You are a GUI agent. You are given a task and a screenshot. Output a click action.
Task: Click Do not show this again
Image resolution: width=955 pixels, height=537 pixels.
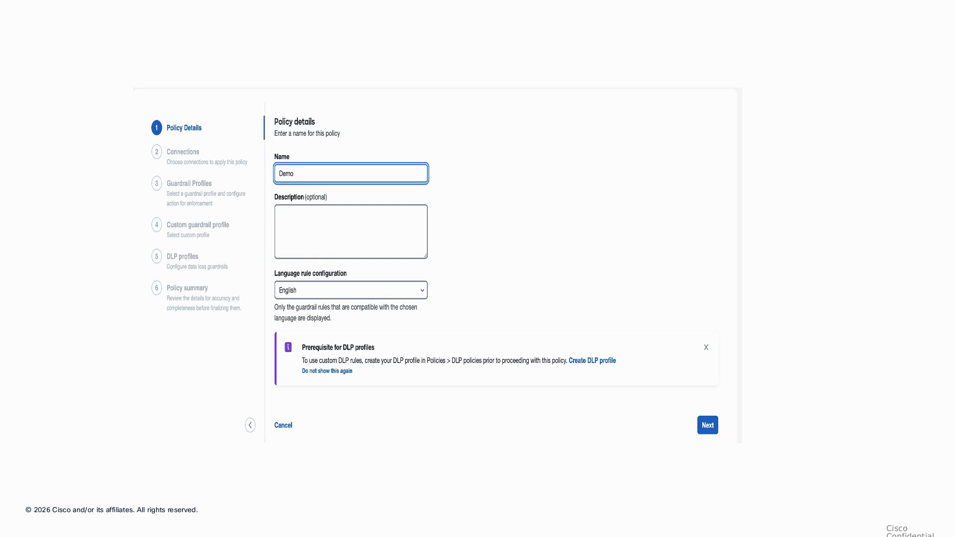327,371
